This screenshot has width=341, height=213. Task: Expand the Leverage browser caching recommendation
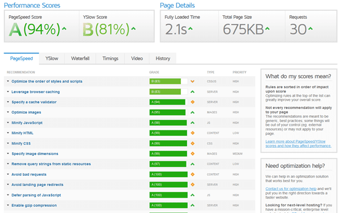tap(8, 92)
